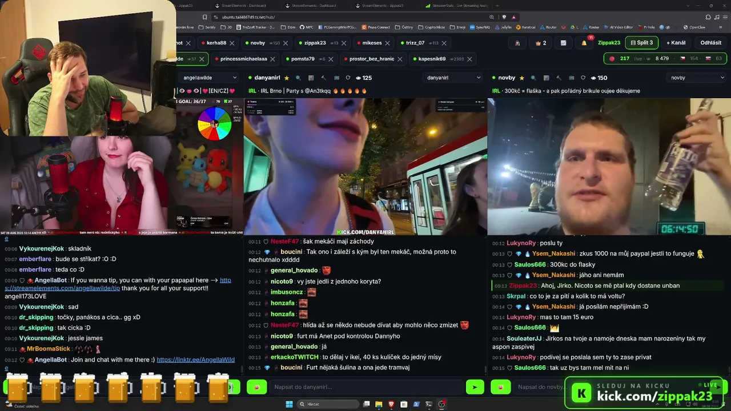Open the emoji picker for the danyanirl chat

pos(257,387)
